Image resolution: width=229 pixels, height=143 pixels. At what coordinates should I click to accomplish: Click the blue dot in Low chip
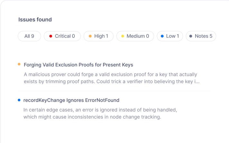pos(162,36)
